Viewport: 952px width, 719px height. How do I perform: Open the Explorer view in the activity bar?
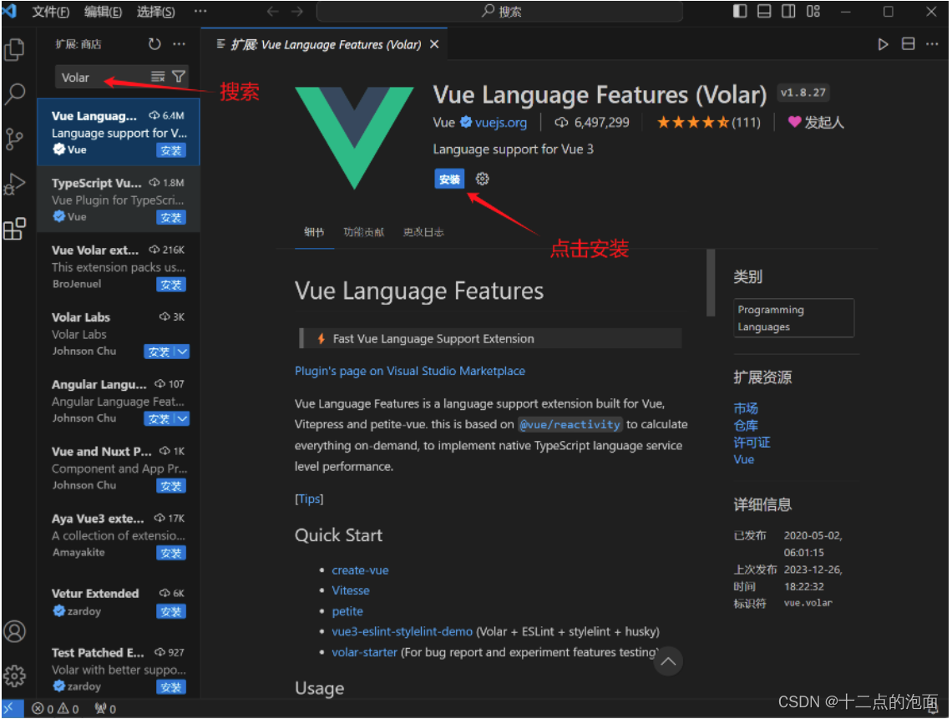point(15,50)
